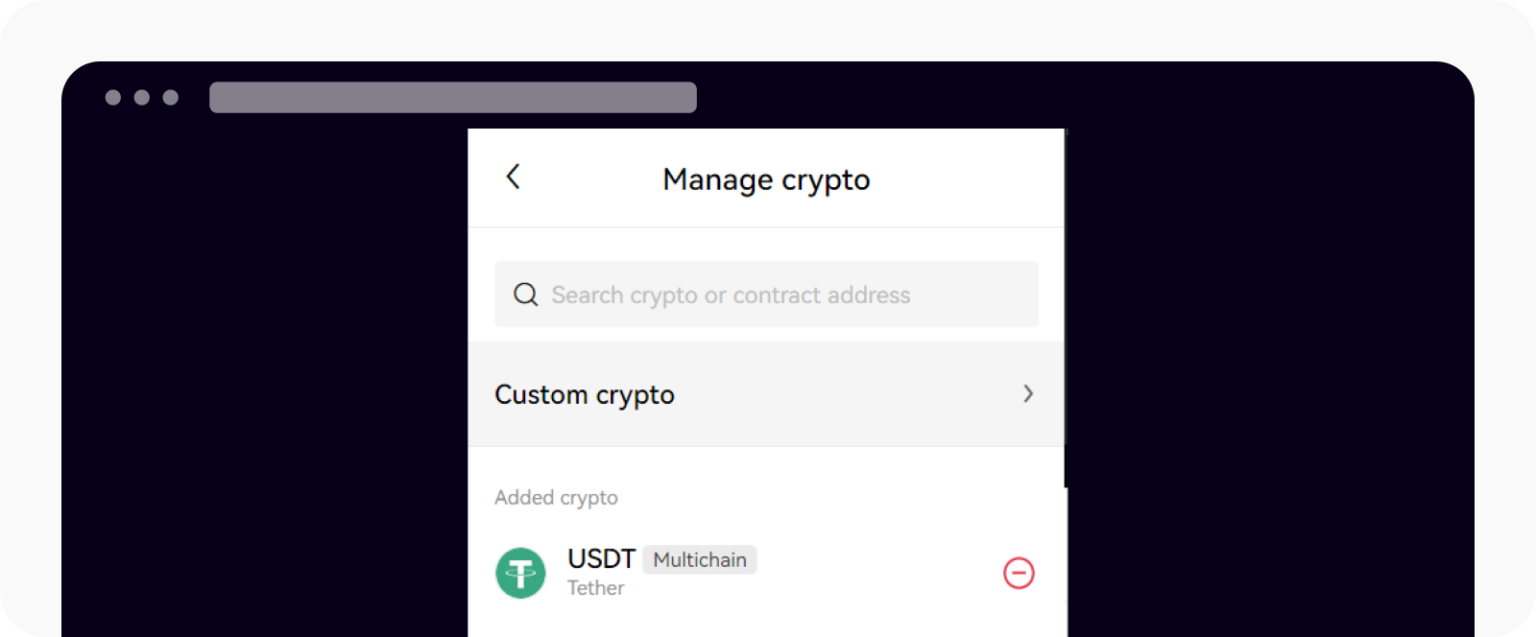Click the Added crypto section label
1536x637 pixels.
pyautogui.click(x=557, y=497)
